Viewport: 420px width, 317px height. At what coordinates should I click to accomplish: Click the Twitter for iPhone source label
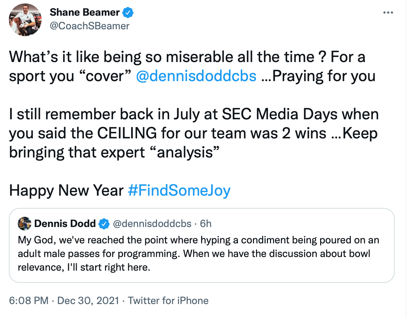pos(168,301)
